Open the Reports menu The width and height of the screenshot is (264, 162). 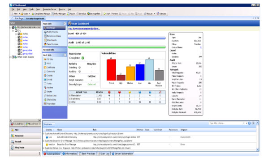pos(62,9)
